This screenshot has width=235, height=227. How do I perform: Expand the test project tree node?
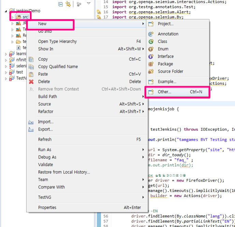[x=6, y=72]
